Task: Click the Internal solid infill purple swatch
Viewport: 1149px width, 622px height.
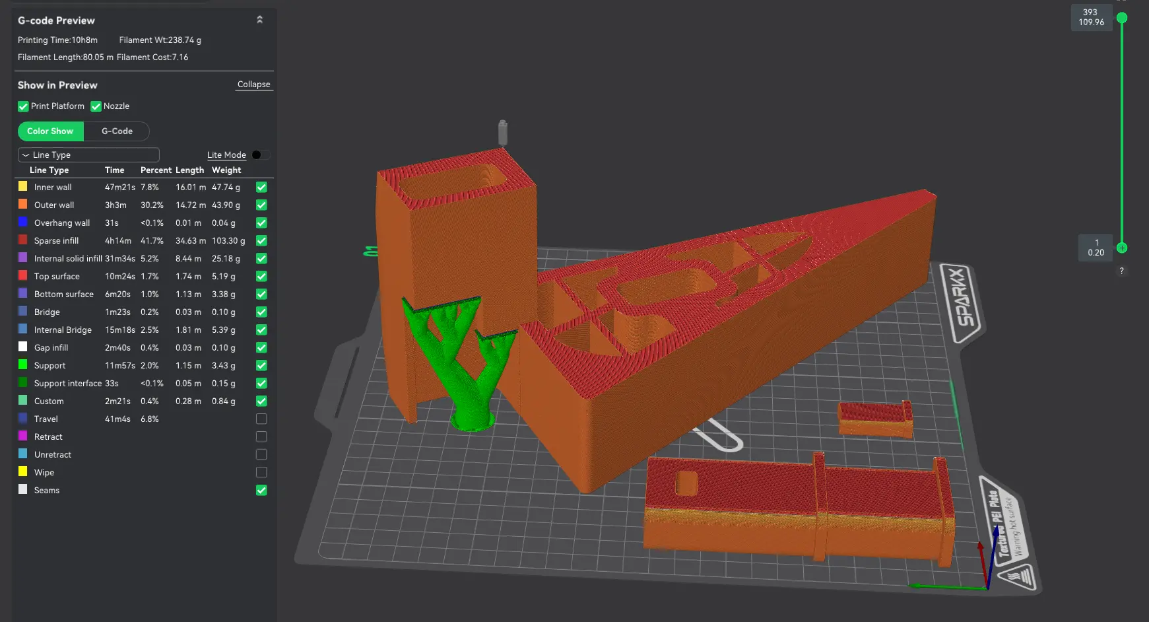Action: point(22,258)
